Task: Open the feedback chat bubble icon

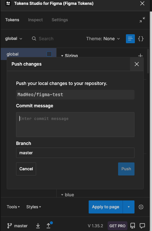Action: (142, 225)
